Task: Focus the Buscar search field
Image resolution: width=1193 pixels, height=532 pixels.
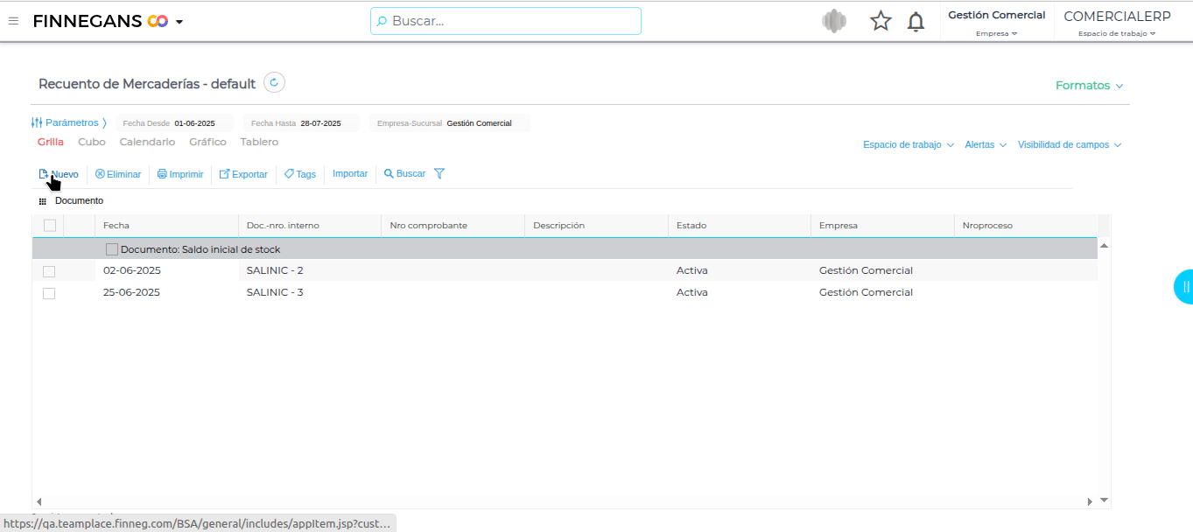Action: coord(506,21)
